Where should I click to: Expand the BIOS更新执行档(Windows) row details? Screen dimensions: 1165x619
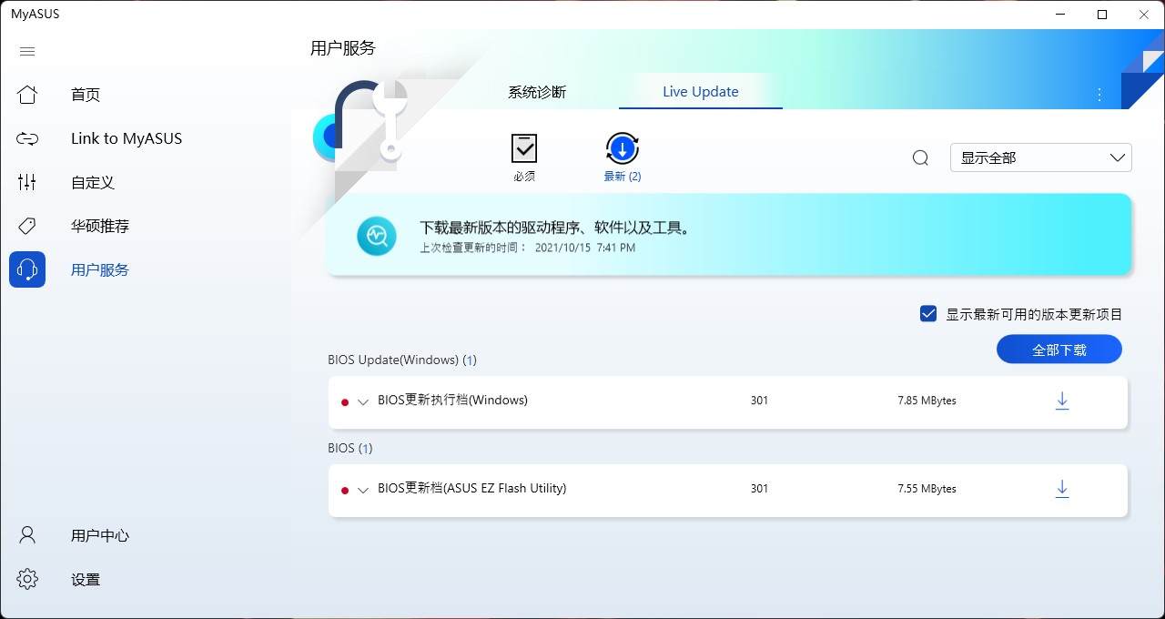point(362,401)
